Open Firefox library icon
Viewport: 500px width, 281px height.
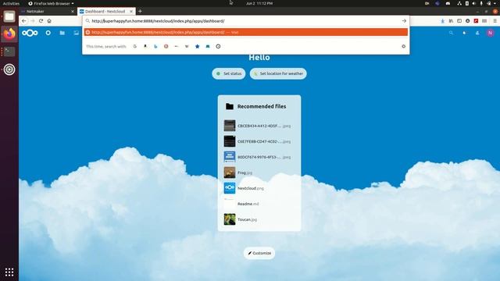click(451, 21)
